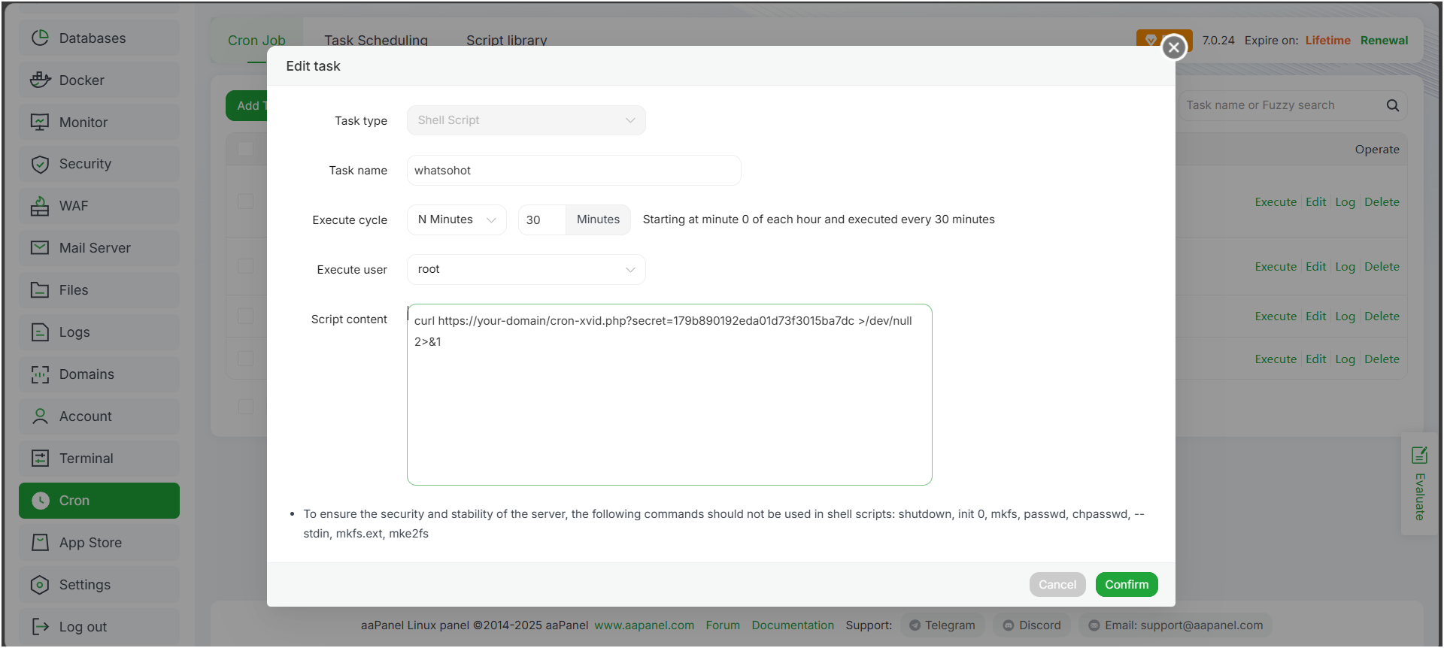This screenshot has width=1444, height=648.
Task: Click the Task name input field
Action: pyautogui.click(x=573, y=171)
